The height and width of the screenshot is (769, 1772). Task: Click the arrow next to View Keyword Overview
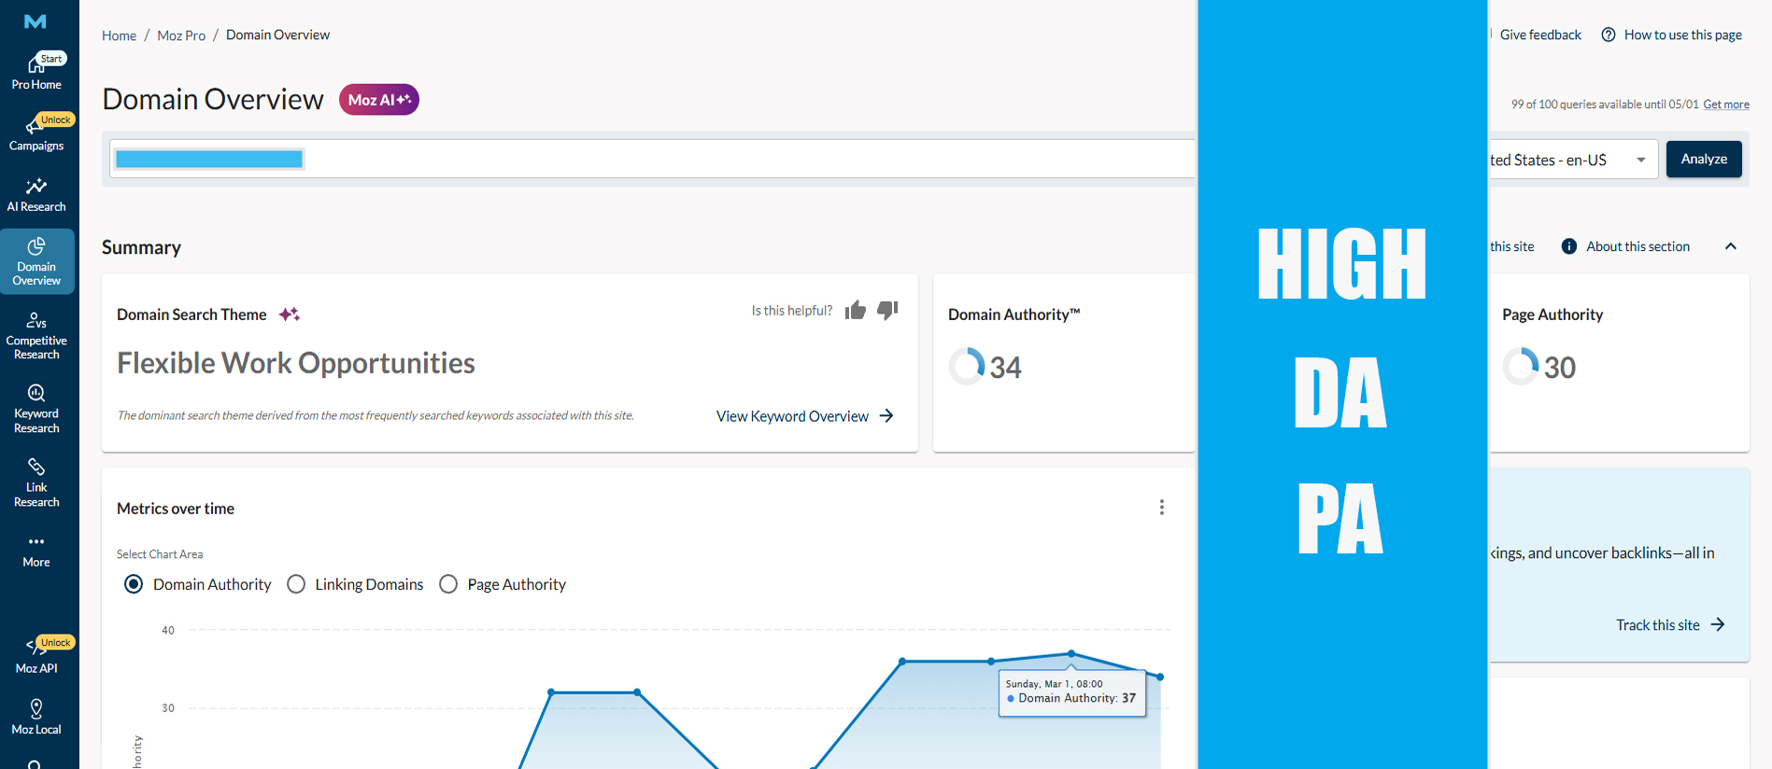(886, 415)
